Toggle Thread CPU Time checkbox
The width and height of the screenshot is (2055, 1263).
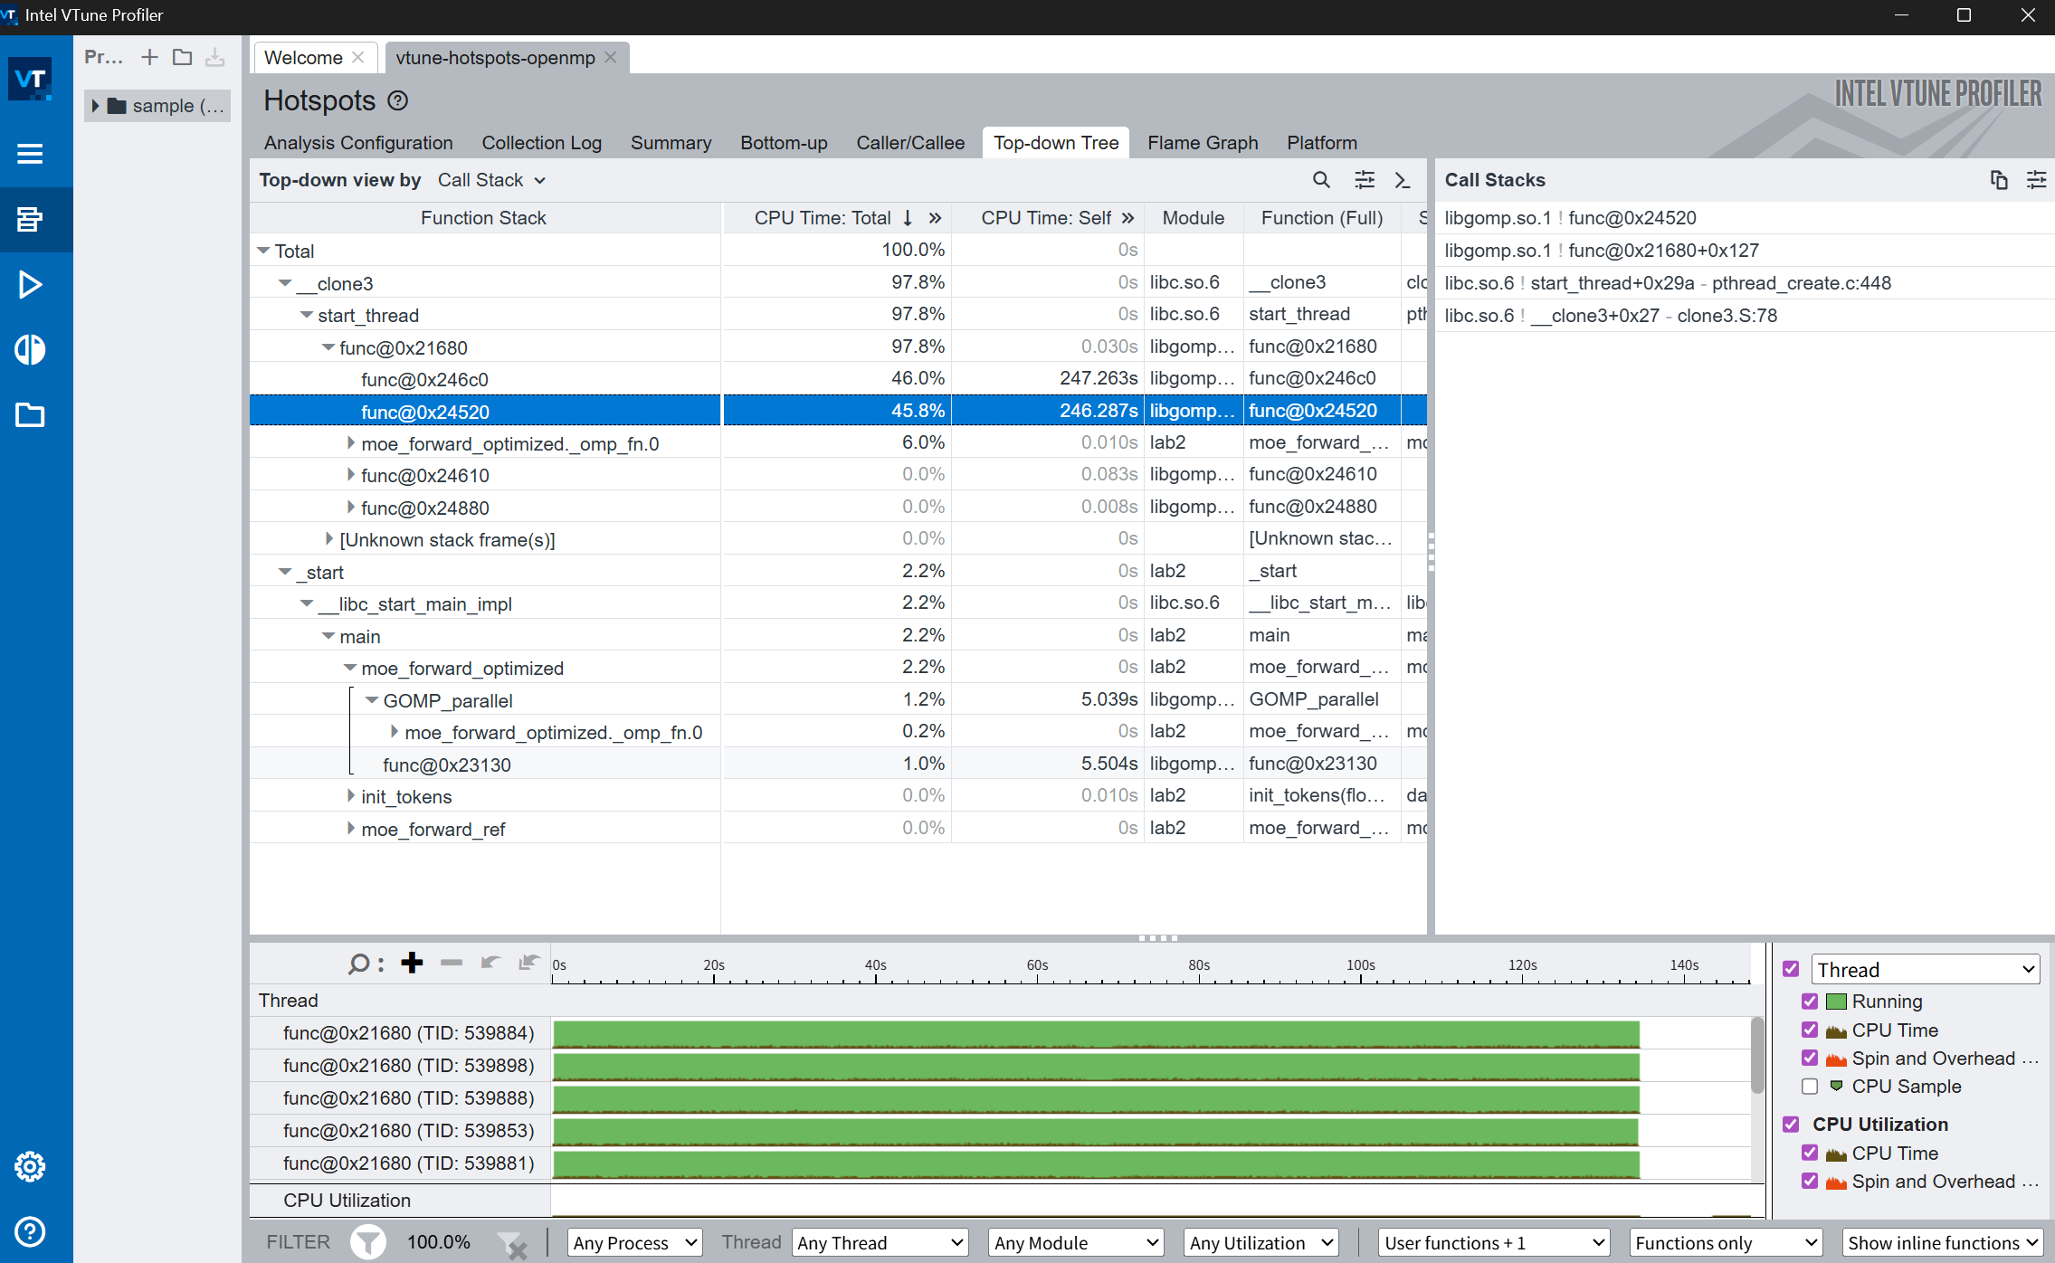point(1810,1030)
